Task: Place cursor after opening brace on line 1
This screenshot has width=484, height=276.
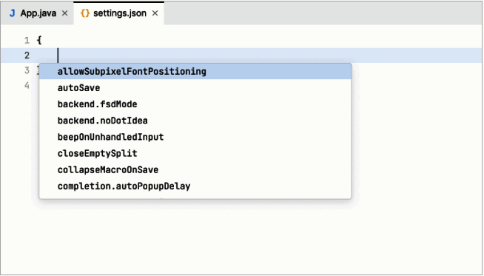Action: [42, 41]
